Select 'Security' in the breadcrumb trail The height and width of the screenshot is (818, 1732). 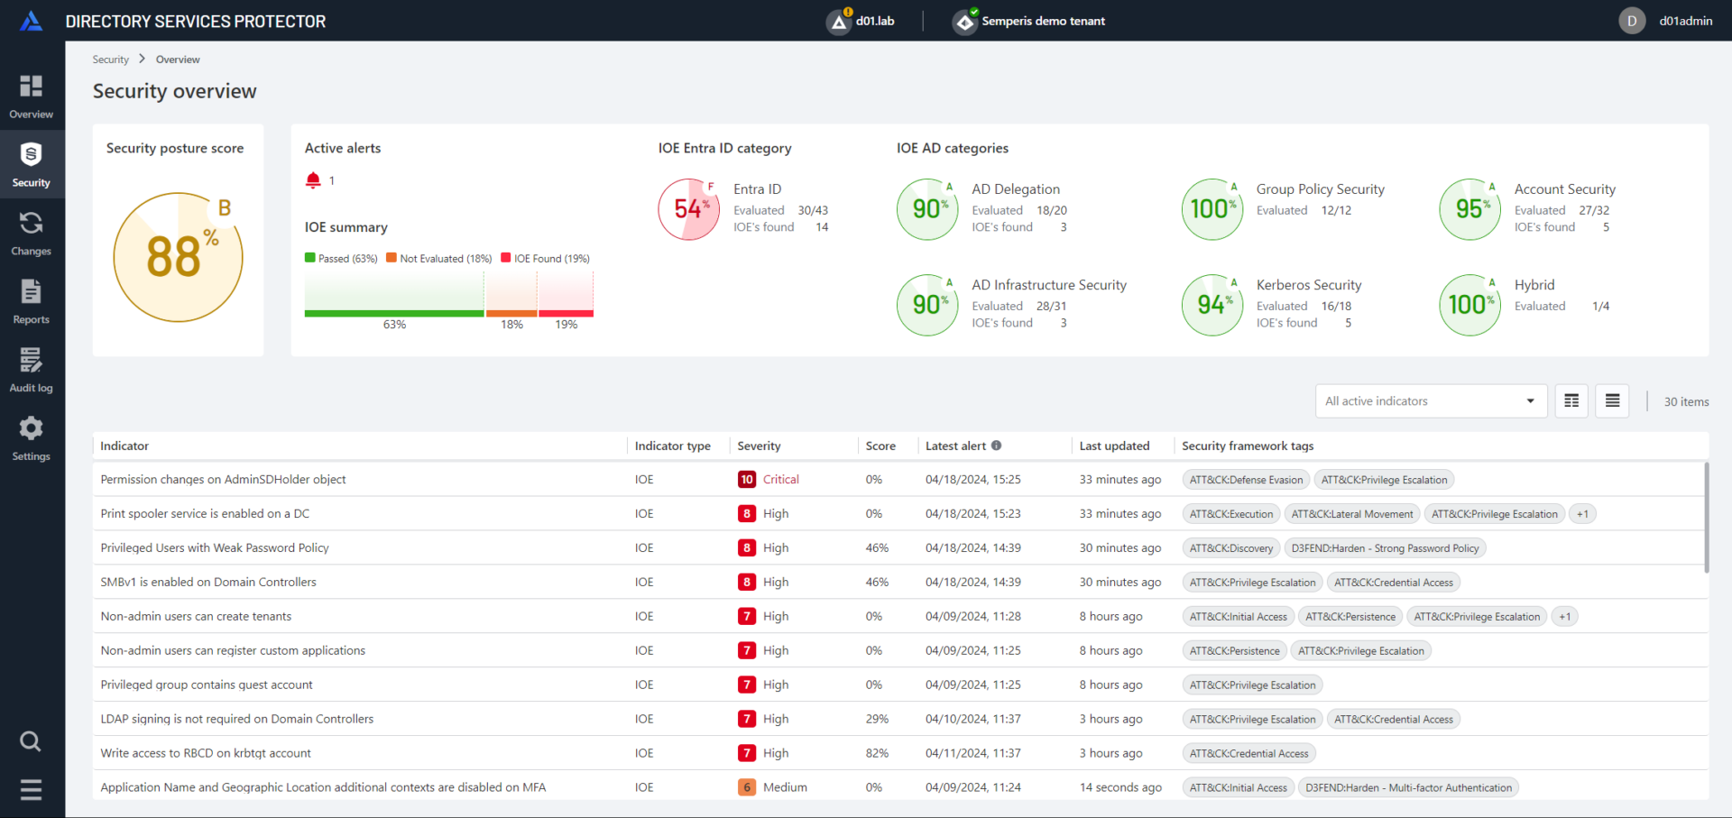click(110, 59)
